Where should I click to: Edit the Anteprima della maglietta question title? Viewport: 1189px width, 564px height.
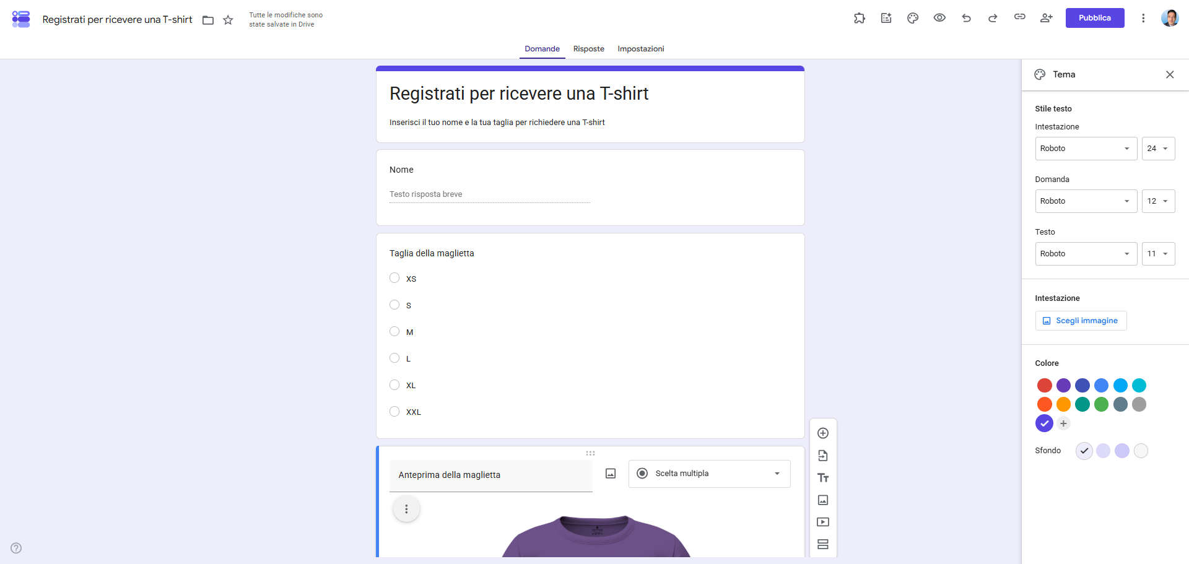coord(490,475)
